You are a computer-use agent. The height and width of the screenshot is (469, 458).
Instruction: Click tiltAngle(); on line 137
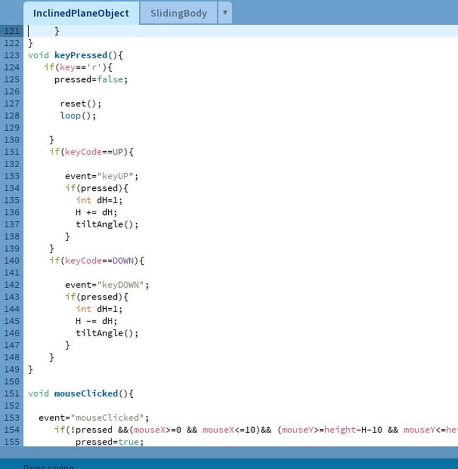107,225
